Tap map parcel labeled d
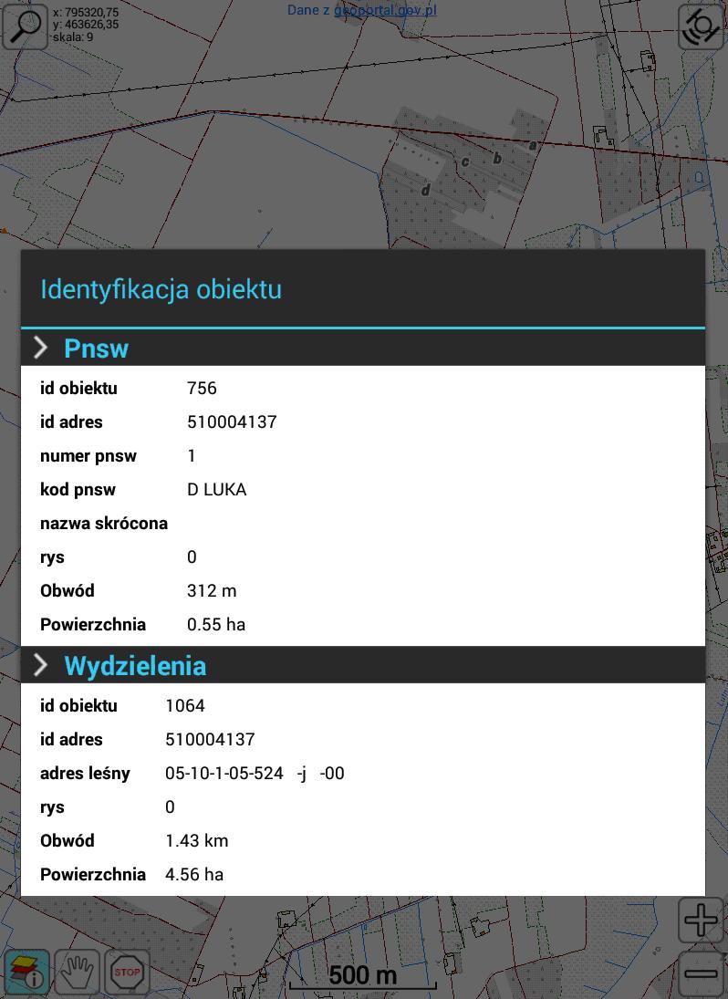728x999 pixels. [425, 189]
